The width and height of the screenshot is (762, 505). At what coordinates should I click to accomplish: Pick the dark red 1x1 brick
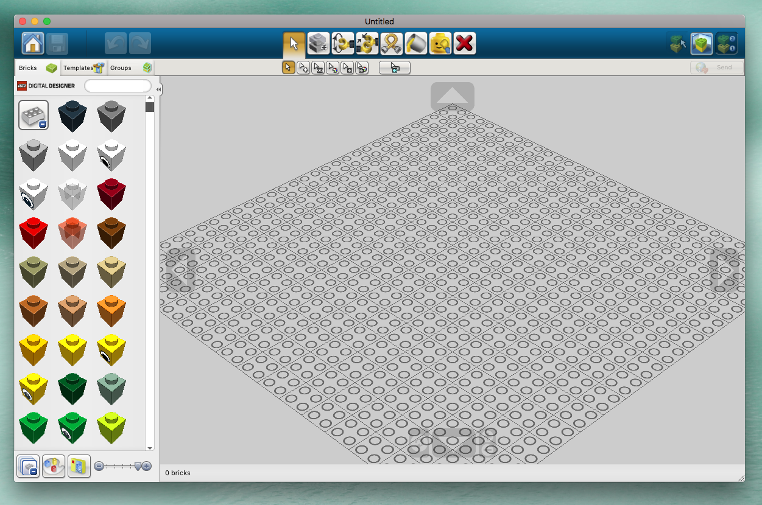point(111,193)
